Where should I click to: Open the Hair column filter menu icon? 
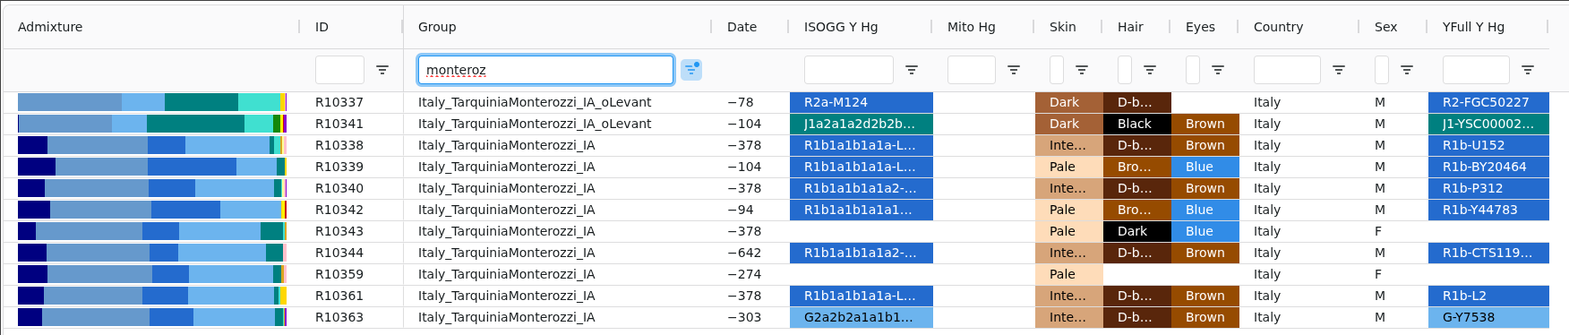(1150, 70)
